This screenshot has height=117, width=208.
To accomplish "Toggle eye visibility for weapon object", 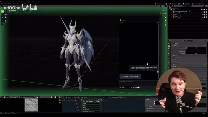I will (203, 16).
